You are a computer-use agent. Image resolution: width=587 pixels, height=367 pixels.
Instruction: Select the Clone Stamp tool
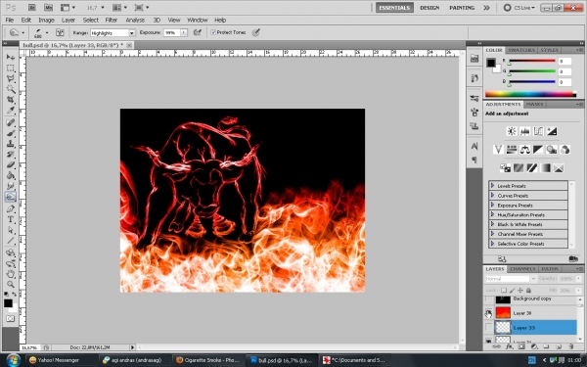[11, 144]
